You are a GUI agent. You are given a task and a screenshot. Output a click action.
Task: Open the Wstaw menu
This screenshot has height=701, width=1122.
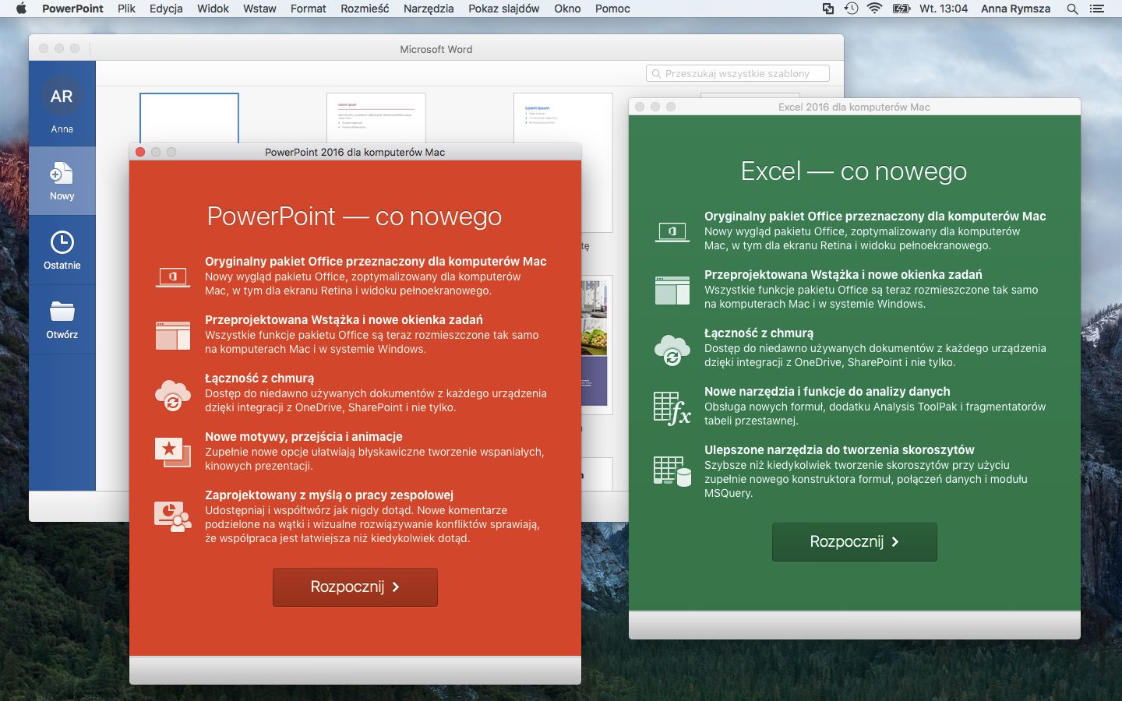click(x=259, y=9)
